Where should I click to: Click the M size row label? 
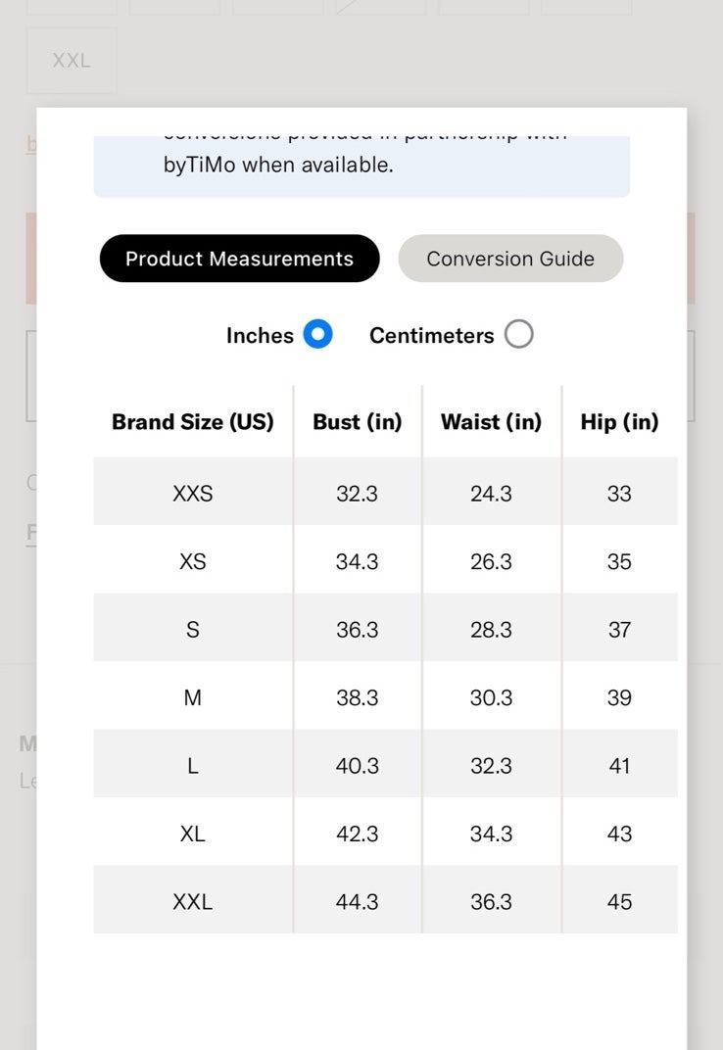pos(192,697)
